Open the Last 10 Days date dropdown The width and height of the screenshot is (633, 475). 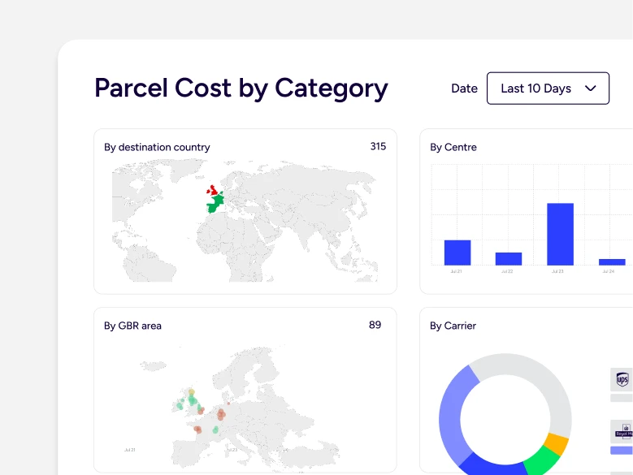[x=536, y=89]
